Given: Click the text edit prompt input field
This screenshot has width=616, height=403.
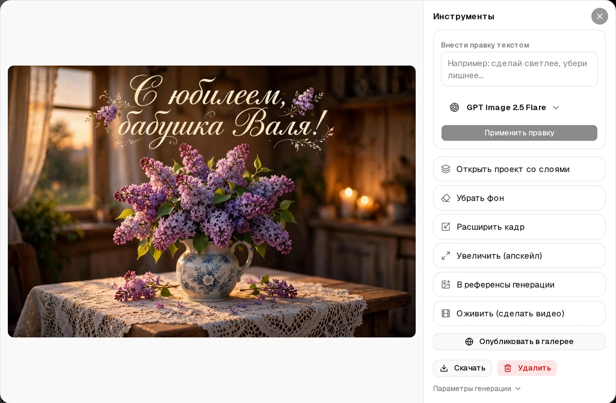Looking at the screenshot, I should (519, 69).
